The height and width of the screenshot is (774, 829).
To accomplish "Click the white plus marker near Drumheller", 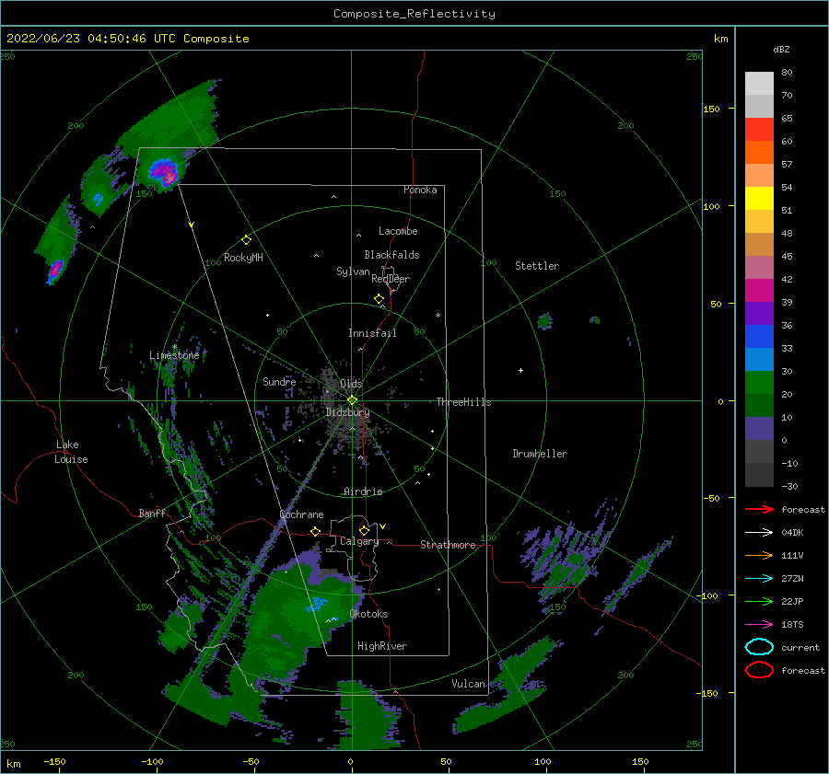I will click(x=520, y=370).
